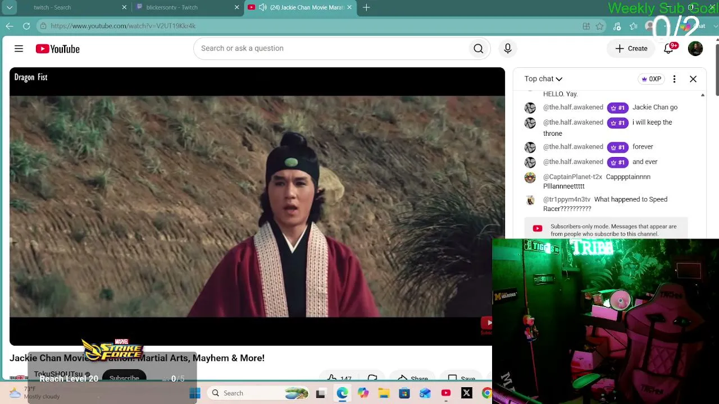
Task: Start voice search with the microphone icon
Action: pos(508,49)
